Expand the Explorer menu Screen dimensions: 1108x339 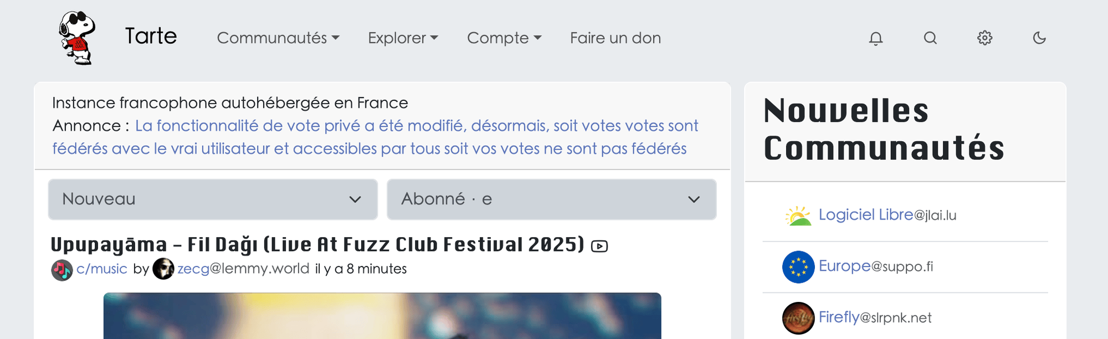pyautogui.click(x=403, y=38)
